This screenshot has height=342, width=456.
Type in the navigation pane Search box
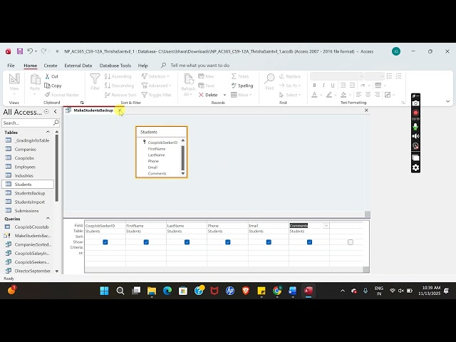(x=27, y=123)
